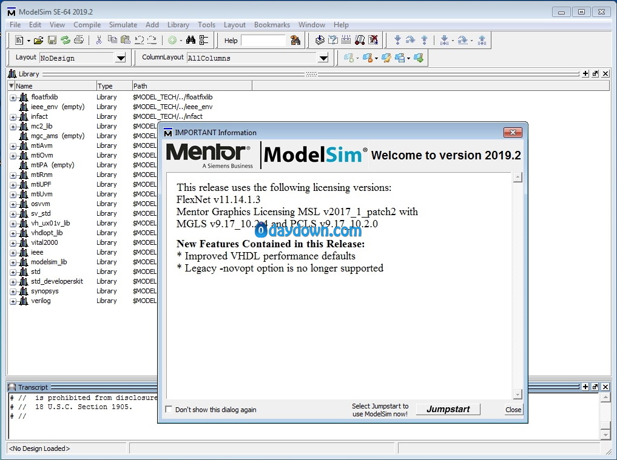Open the ColumnLayout AllColumns dropdown
The image size is (617, 460).
323,58
